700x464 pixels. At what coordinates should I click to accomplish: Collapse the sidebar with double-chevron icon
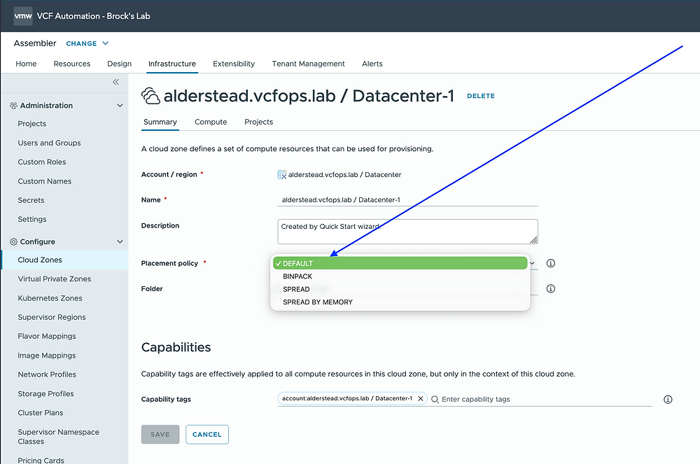tap(115, 82)
